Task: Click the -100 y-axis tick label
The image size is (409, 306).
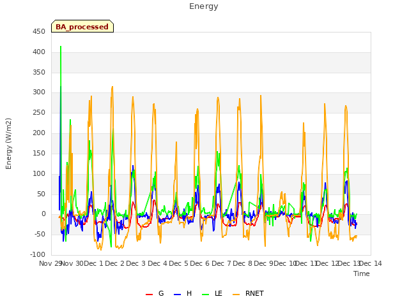Action: 38,254
